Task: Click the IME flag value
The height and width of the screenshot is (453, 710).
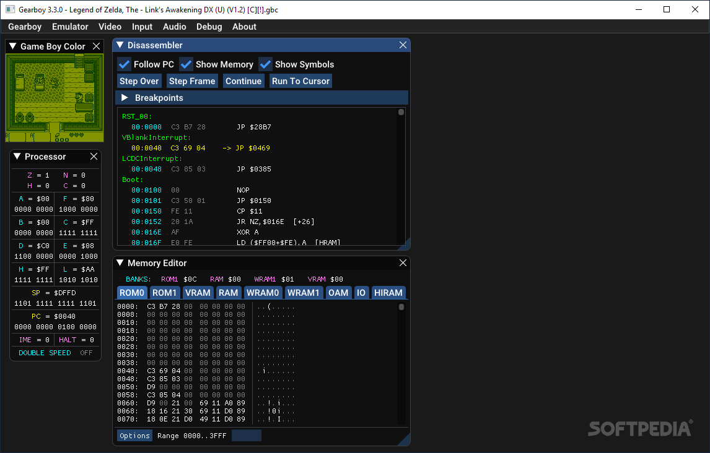Action: (47, 340)
